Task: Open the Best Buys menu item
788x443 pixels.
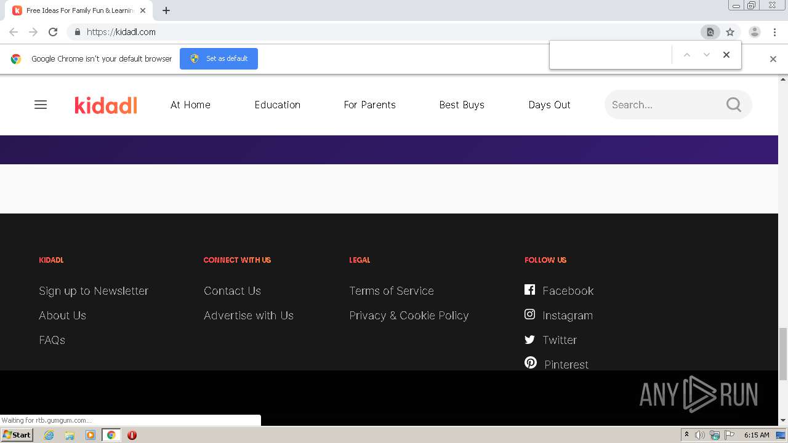Action: point(462,105)
